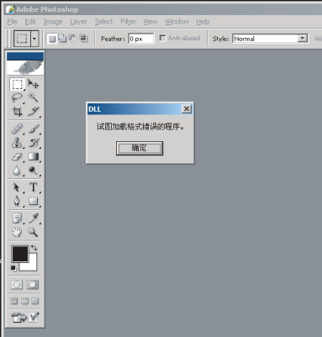322x337 pixels.
Task: Select the Crop tool
Action: pos(17,112)
